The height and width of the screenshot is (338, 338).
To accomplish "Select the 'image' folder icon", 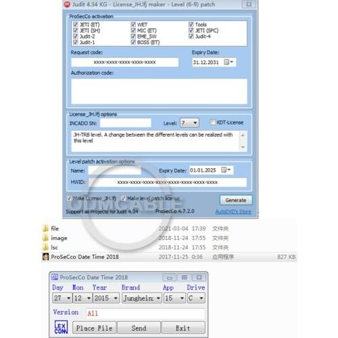I will (45, 238).
